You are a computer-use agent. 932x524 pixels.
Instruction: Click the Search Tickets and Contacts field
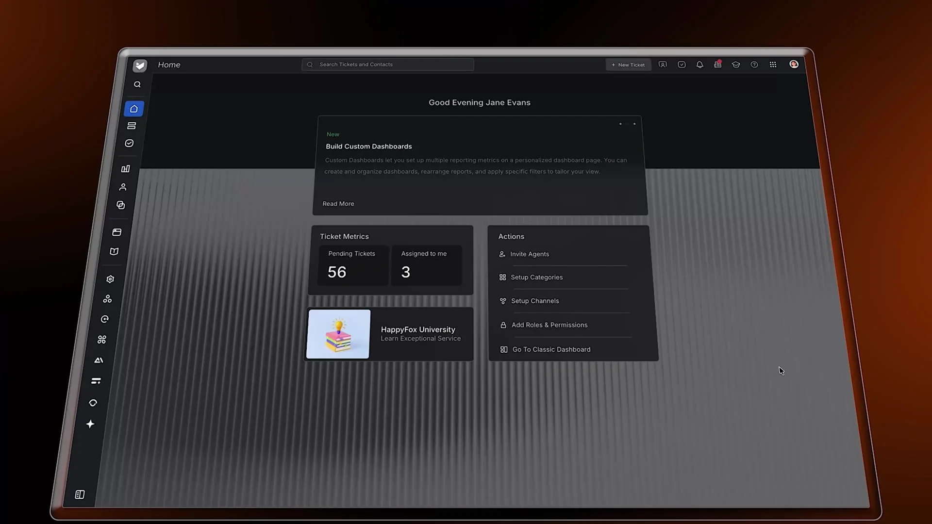tap(388, 65)
